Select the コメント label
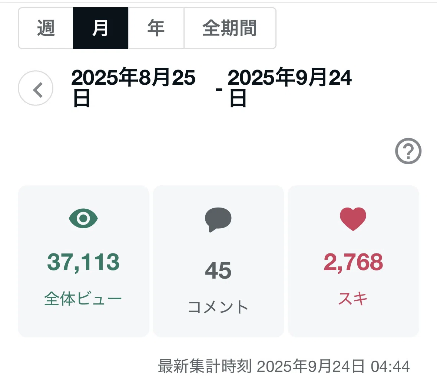 (x=218, y=307)
